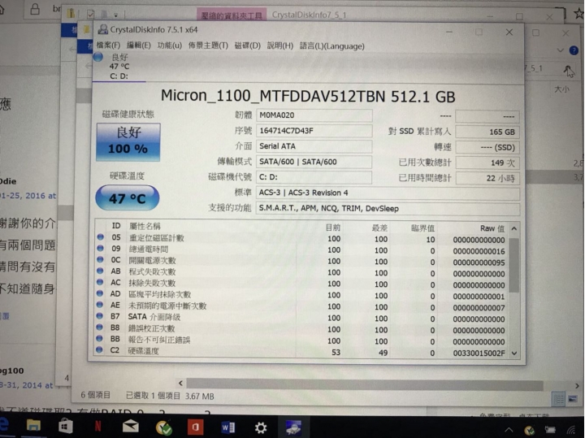Click the power on count value 149 次

coord(487,163)
